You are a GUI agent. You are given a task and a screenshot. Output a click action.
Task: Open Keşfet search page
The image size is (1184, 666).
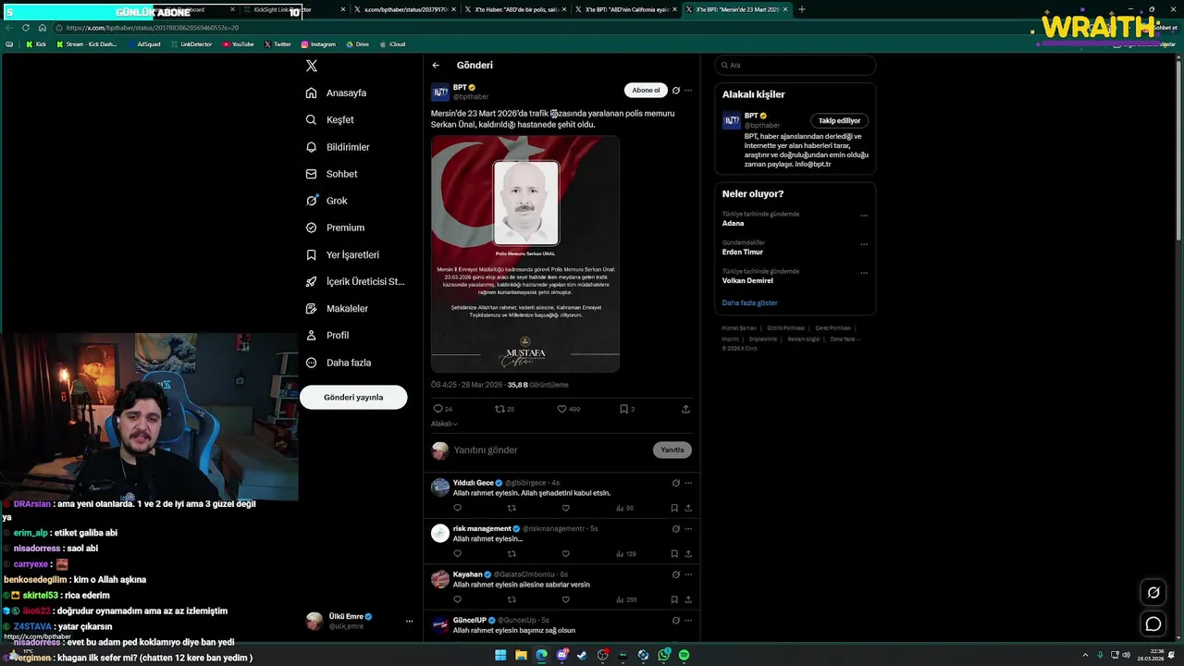click(330, 120)
